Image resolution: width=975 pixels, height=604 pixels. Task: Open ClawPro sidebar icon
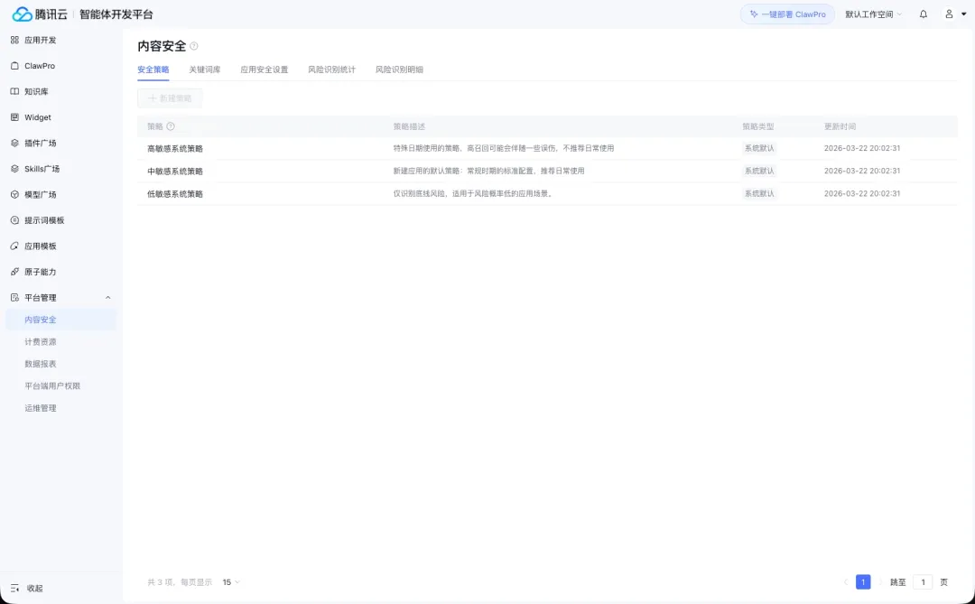[15, 65]
